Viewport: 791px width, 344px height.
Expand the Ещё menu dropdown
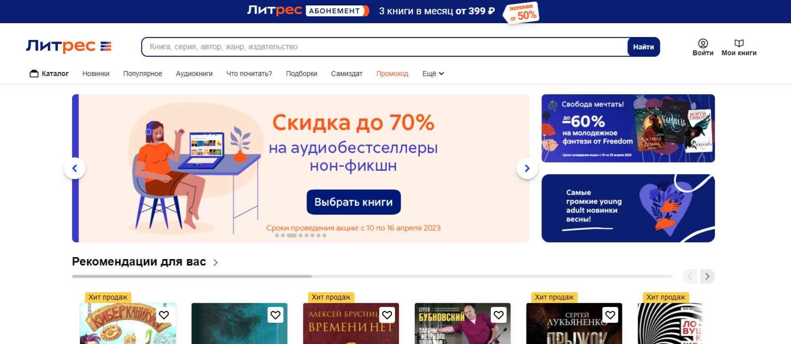[433, 74]
